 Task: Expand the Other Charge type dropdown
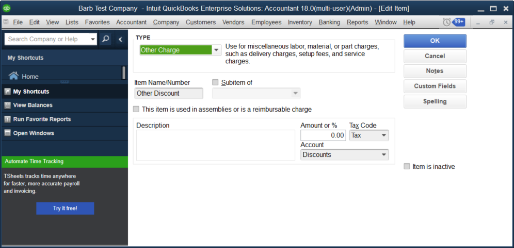coord(216,50)
